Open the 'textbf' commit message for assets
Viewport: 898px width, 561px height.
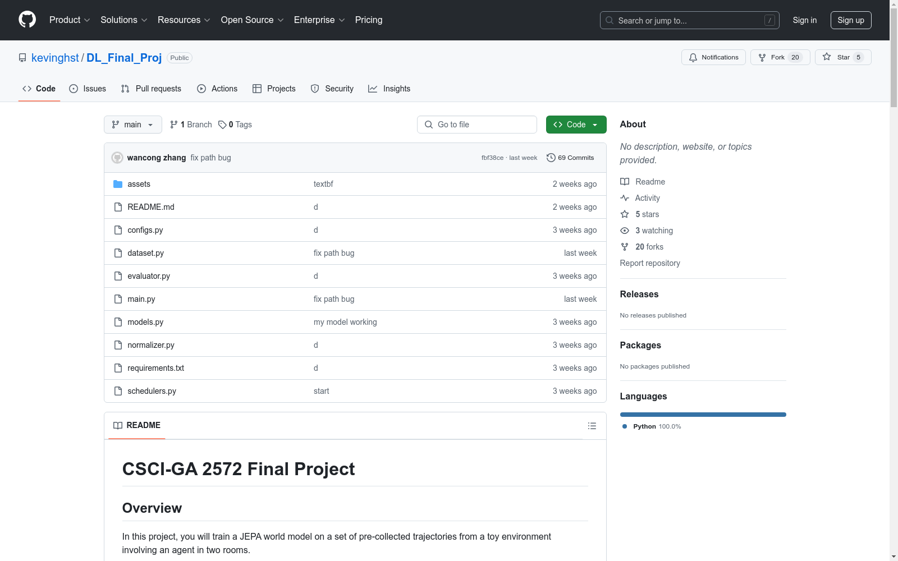coord(323,184)
